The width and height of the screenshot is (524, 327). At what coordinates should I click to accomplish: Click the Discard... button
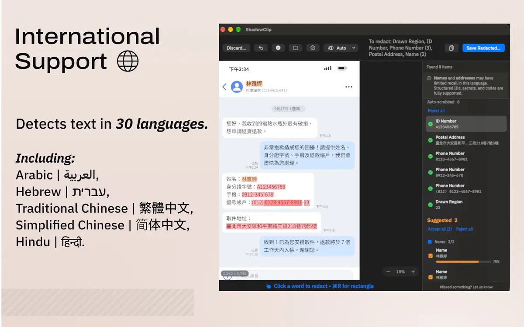(236, 48)
